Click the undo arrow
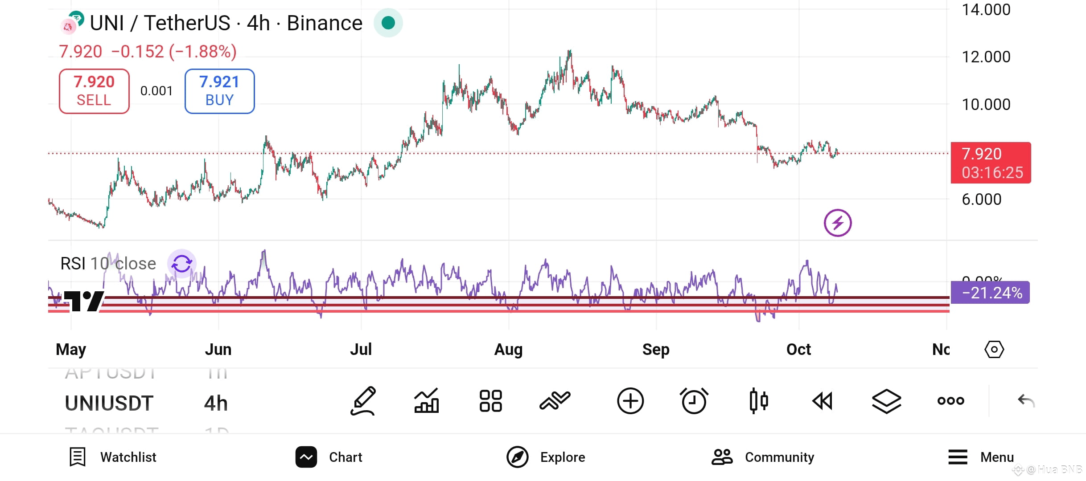1086x481 pixels. tap(1026, 401)
